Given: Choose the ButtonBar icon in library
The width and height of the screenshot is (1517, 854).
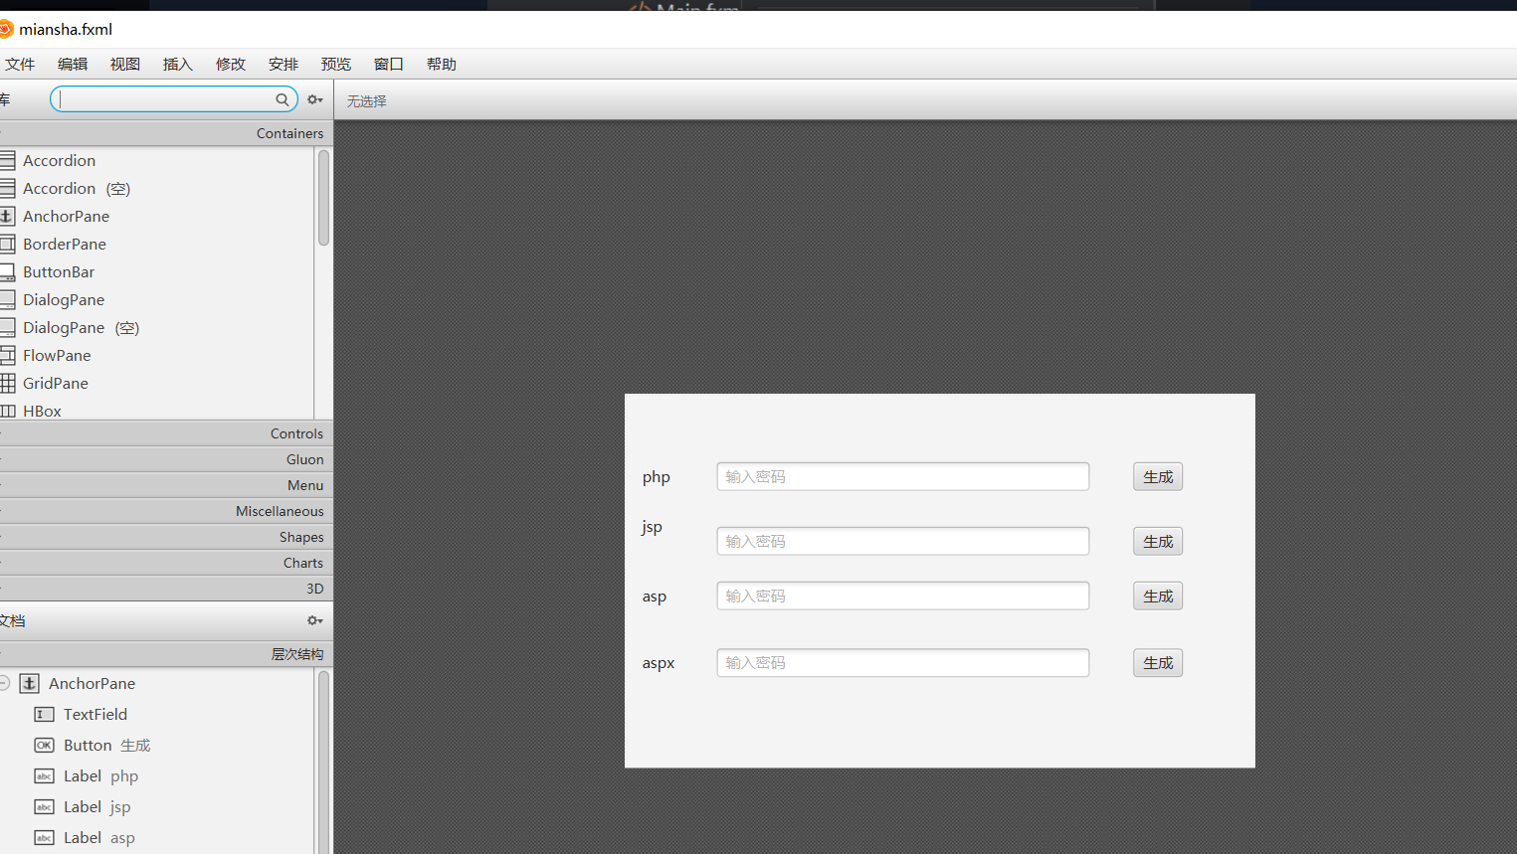Looking at the screenshot, I should (8, 271).
